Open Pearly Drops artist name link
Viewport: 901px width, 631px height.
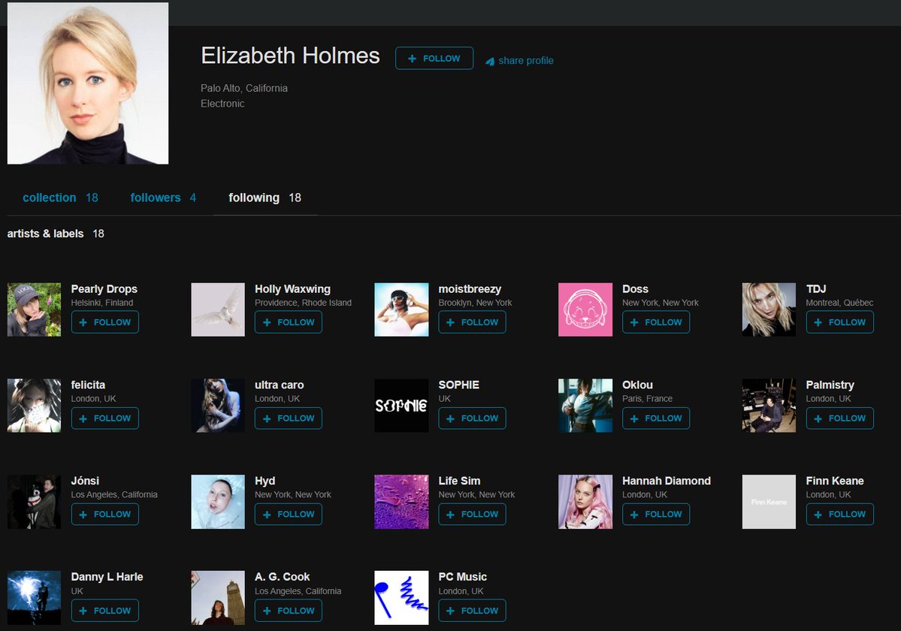104,288
